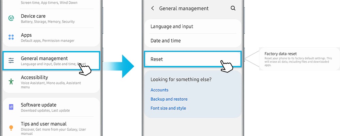The width and height of the screenshot is (340, 136).
Task: Open Language and input settings
Action: point(172,27)
